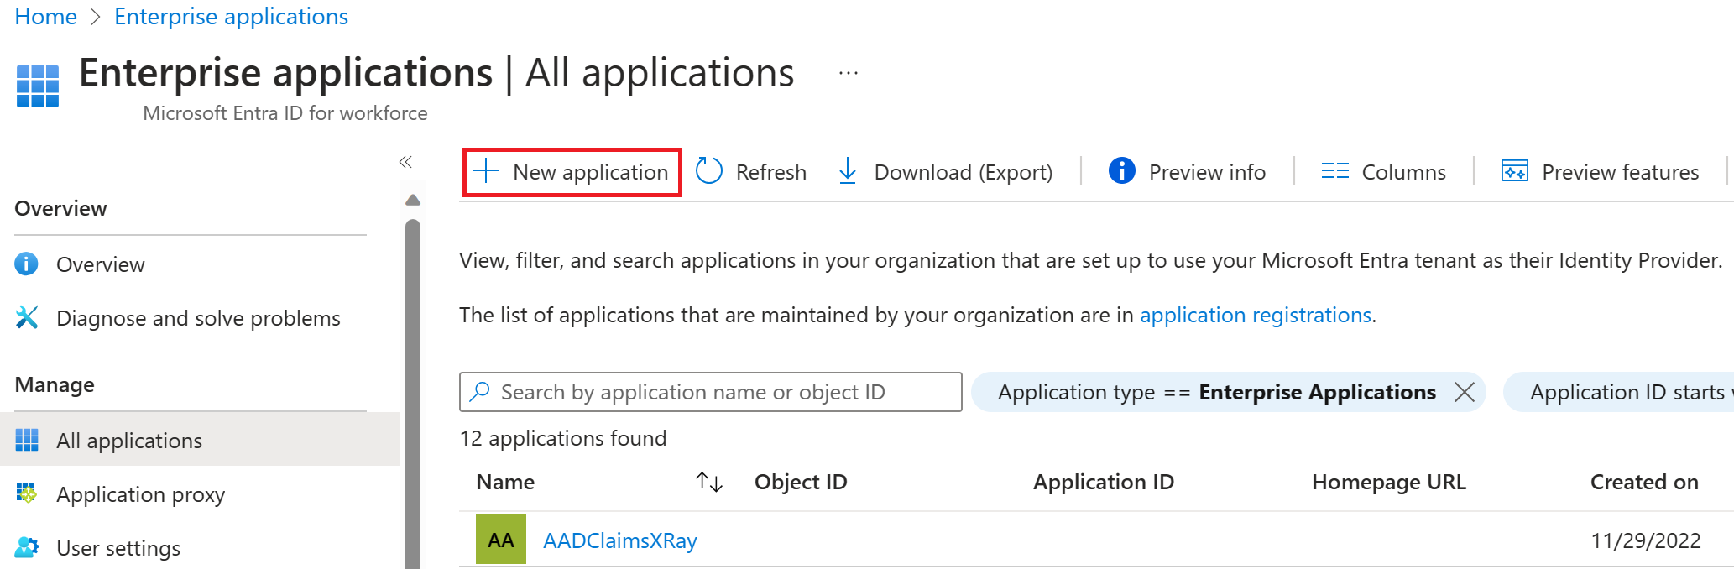Click the 11/29/2022 created date cell

pos(1646,540)
